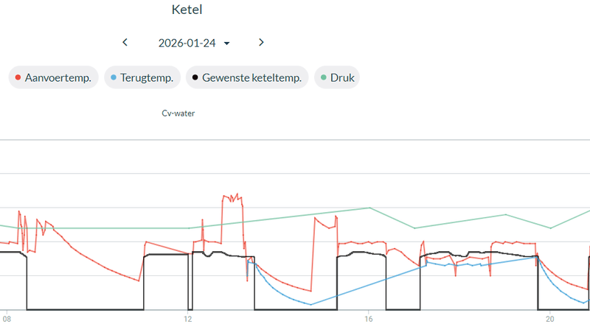Click the blue Terugtemp. legend dot
The width and height of the screenshot is (590, 335).
(113, 78)
